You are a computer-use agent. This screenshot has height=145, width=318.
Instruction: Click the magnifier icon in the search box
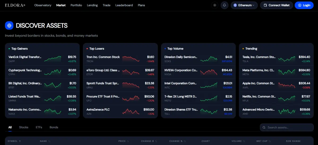(x=264, y=128)
